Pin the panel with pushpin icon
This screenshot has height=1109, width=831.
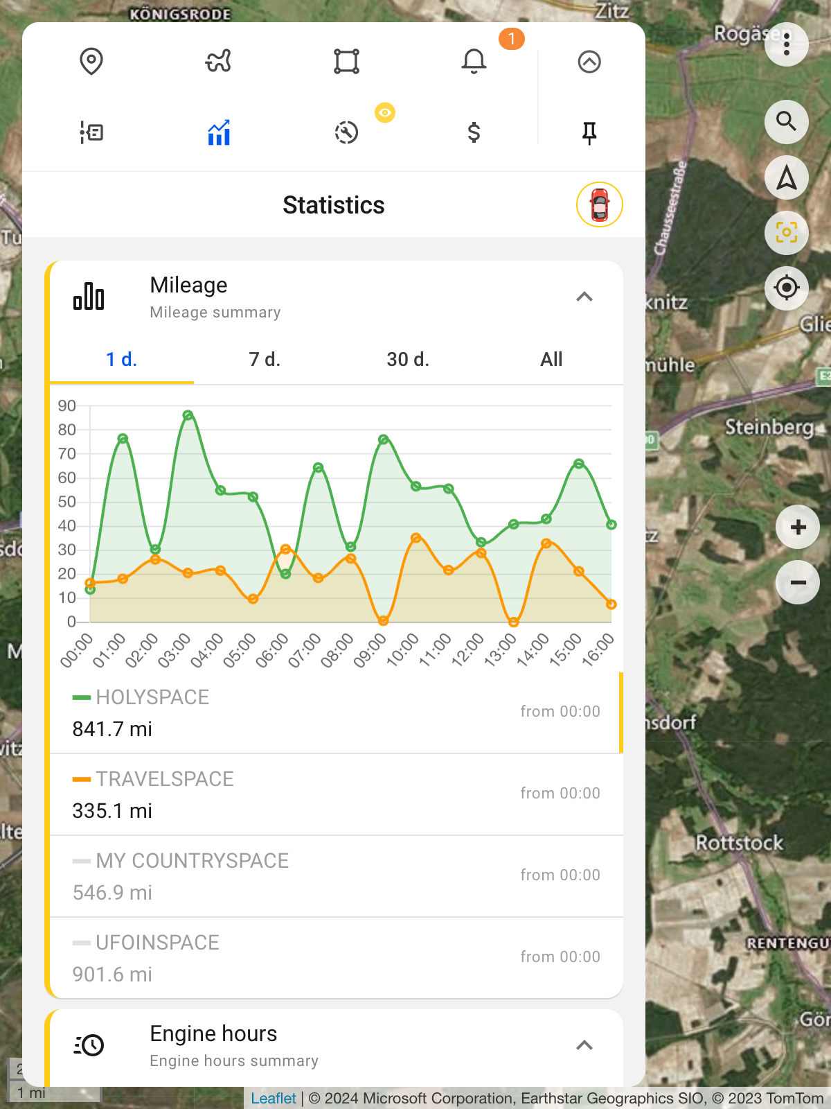click(x=589, y=132)
